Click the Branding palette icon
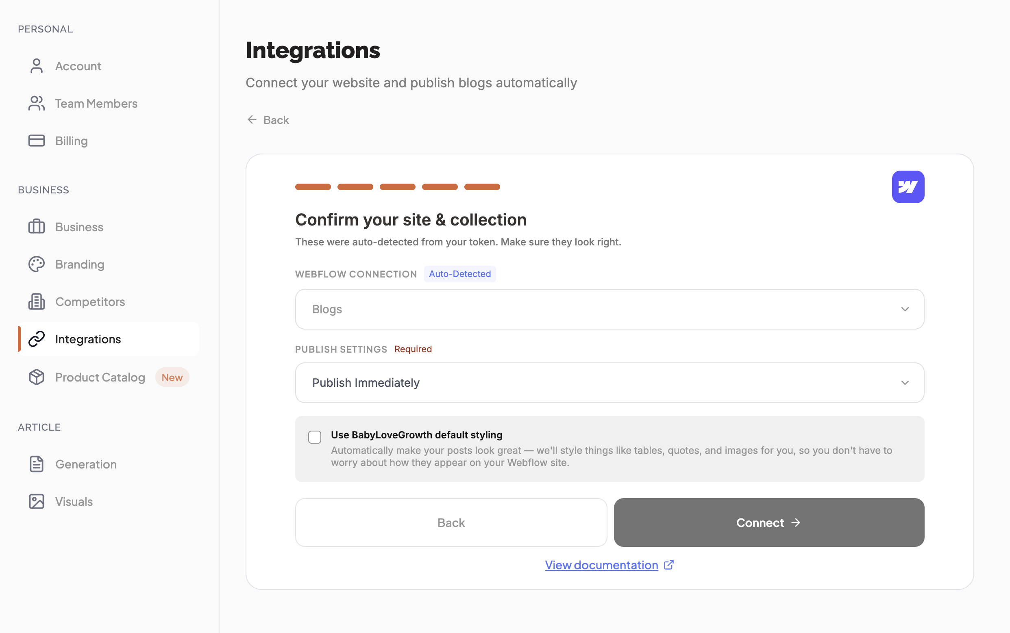 pos(37,264)
